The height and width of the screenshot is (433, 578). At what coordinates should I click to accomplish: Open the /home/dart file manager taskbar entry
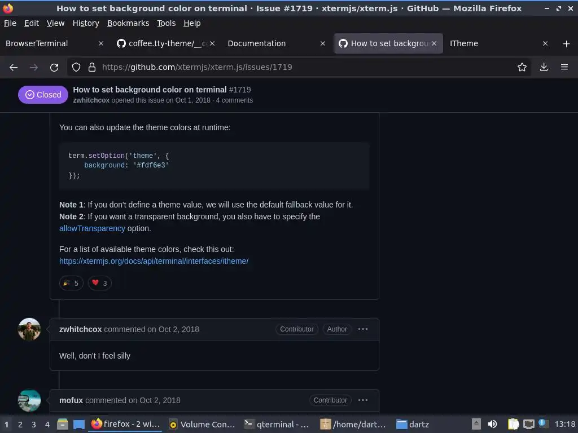coord(353,424)
